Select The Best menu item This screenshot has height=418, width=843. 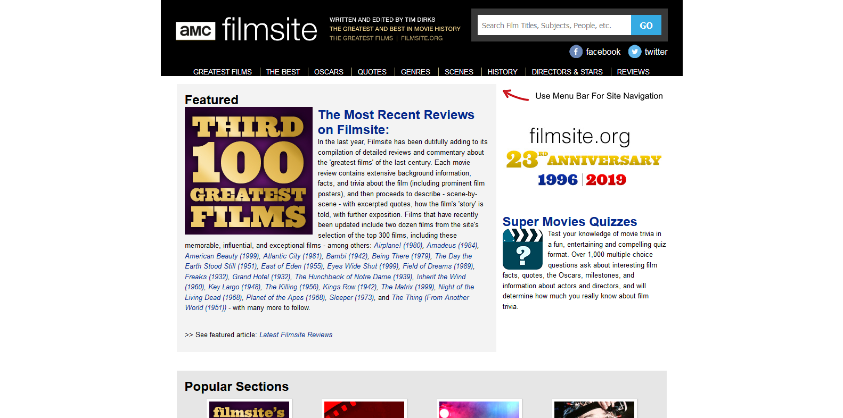[283, 72]
